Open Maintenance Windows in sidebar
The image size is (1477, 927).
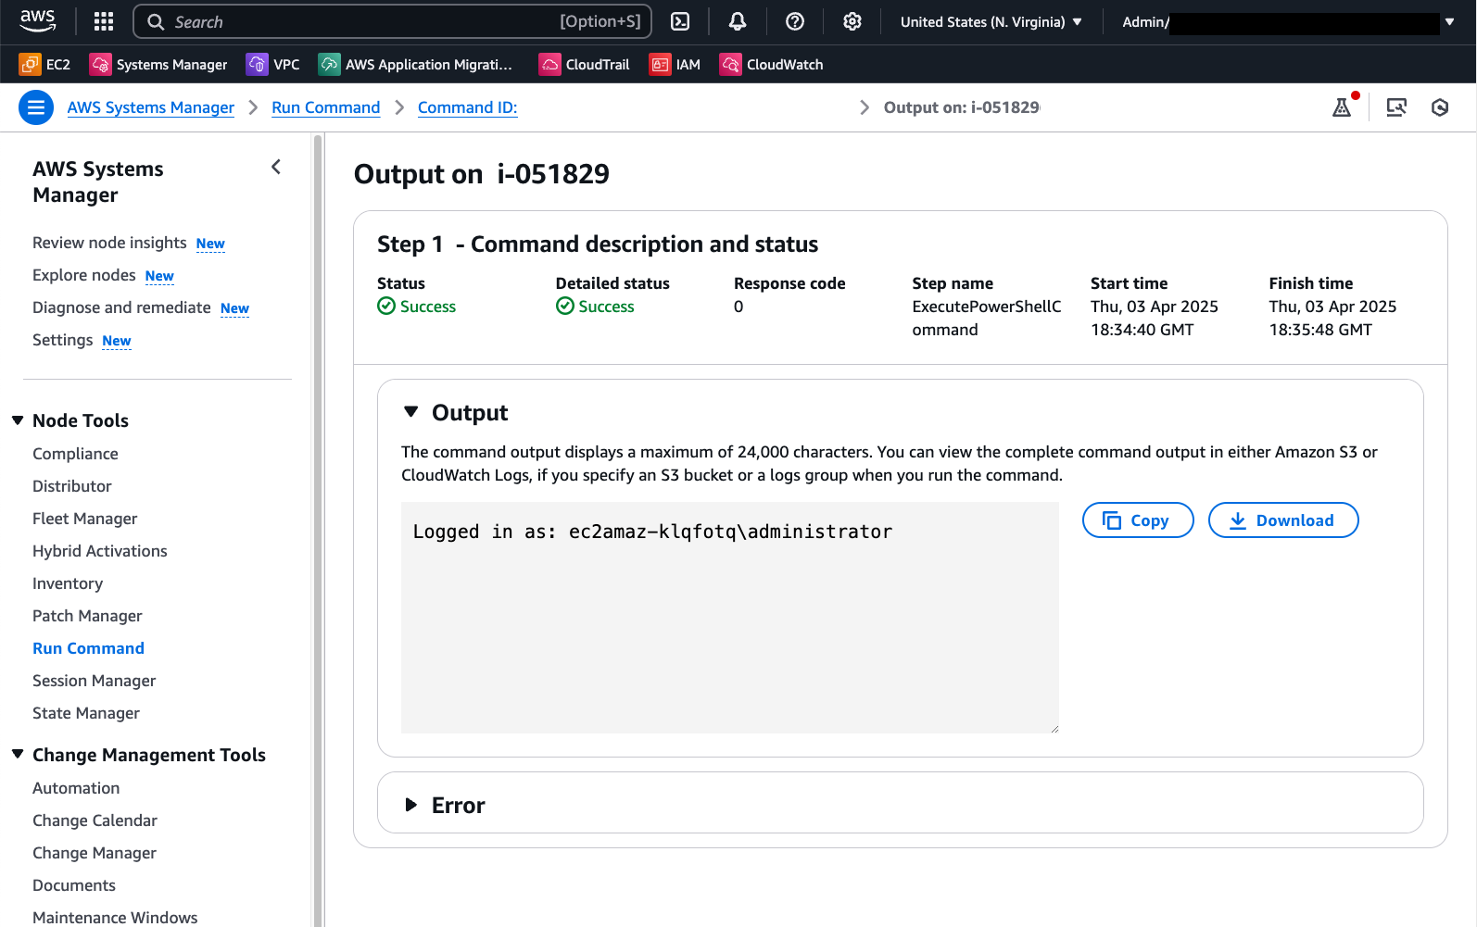point(115,917)
